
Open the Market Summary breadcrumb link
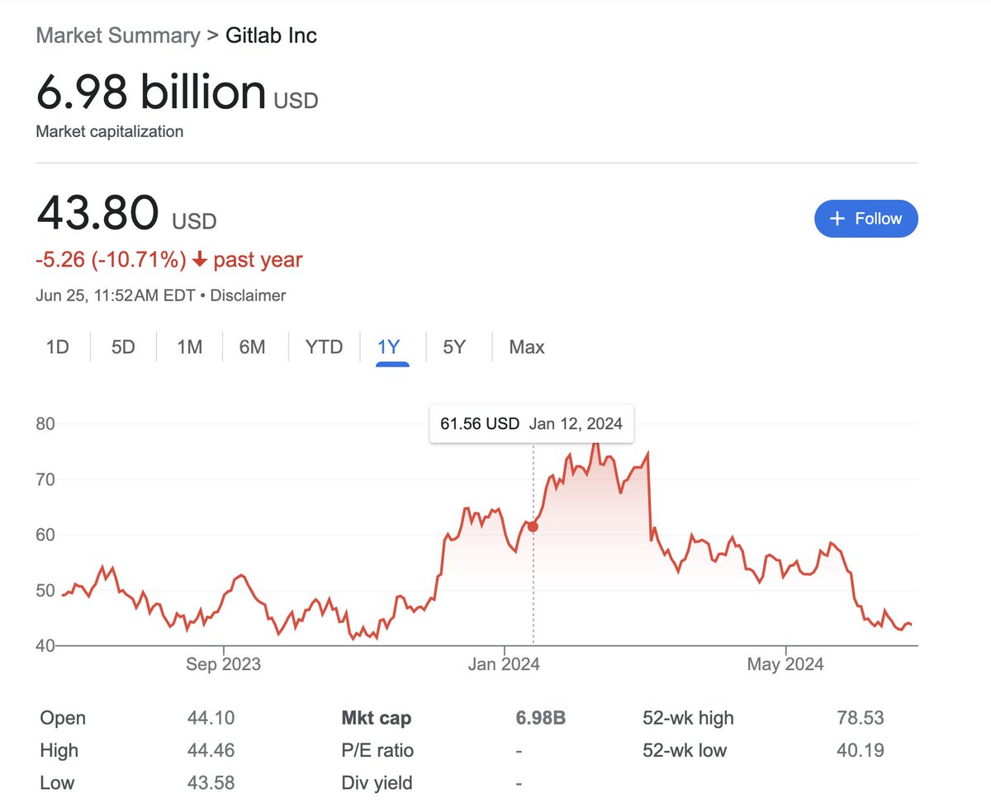point(118,35)
